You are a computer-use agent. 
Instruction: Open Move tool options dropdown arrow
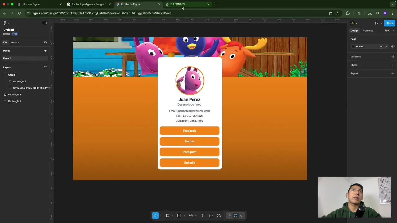coord(160,216)
